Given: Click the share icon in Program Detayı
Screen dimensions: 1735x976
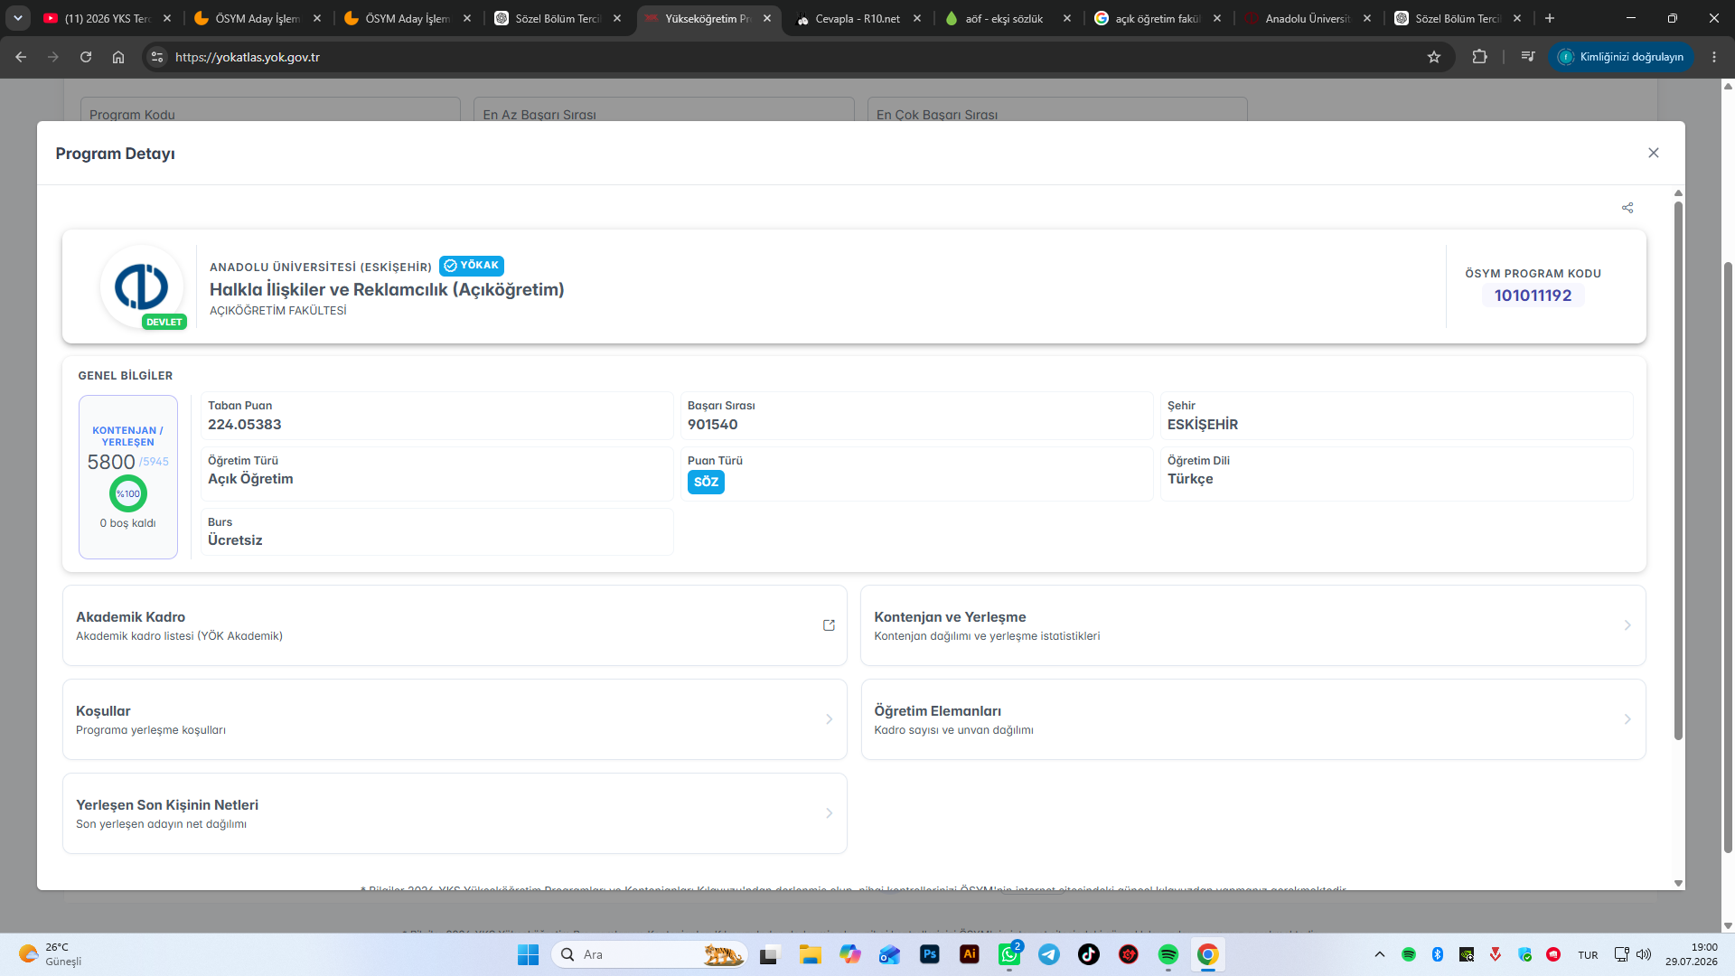Looking at the screenshot, I should (1627, 208).
